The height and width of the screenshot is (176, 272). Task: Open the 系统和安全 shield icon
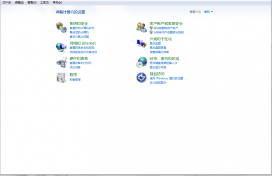61,27
